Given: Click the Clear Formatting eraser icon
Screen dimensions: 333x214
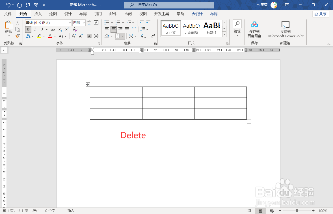Looking at the screenshot, I should point(75,29).
